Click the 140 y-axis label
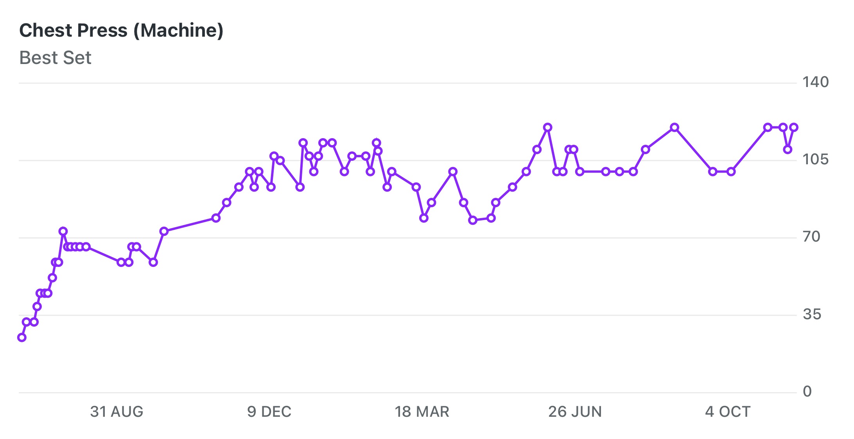The height and width of the screenshot is (439, 854). click(815, 82)
